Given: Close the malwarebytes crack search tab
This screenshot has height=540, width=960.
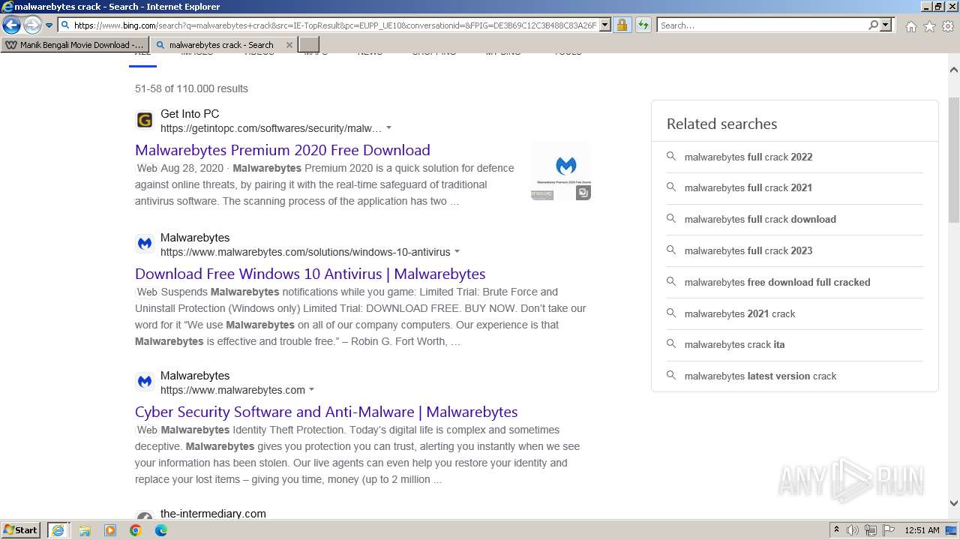Looking at the screenshot, I should 289,45.
